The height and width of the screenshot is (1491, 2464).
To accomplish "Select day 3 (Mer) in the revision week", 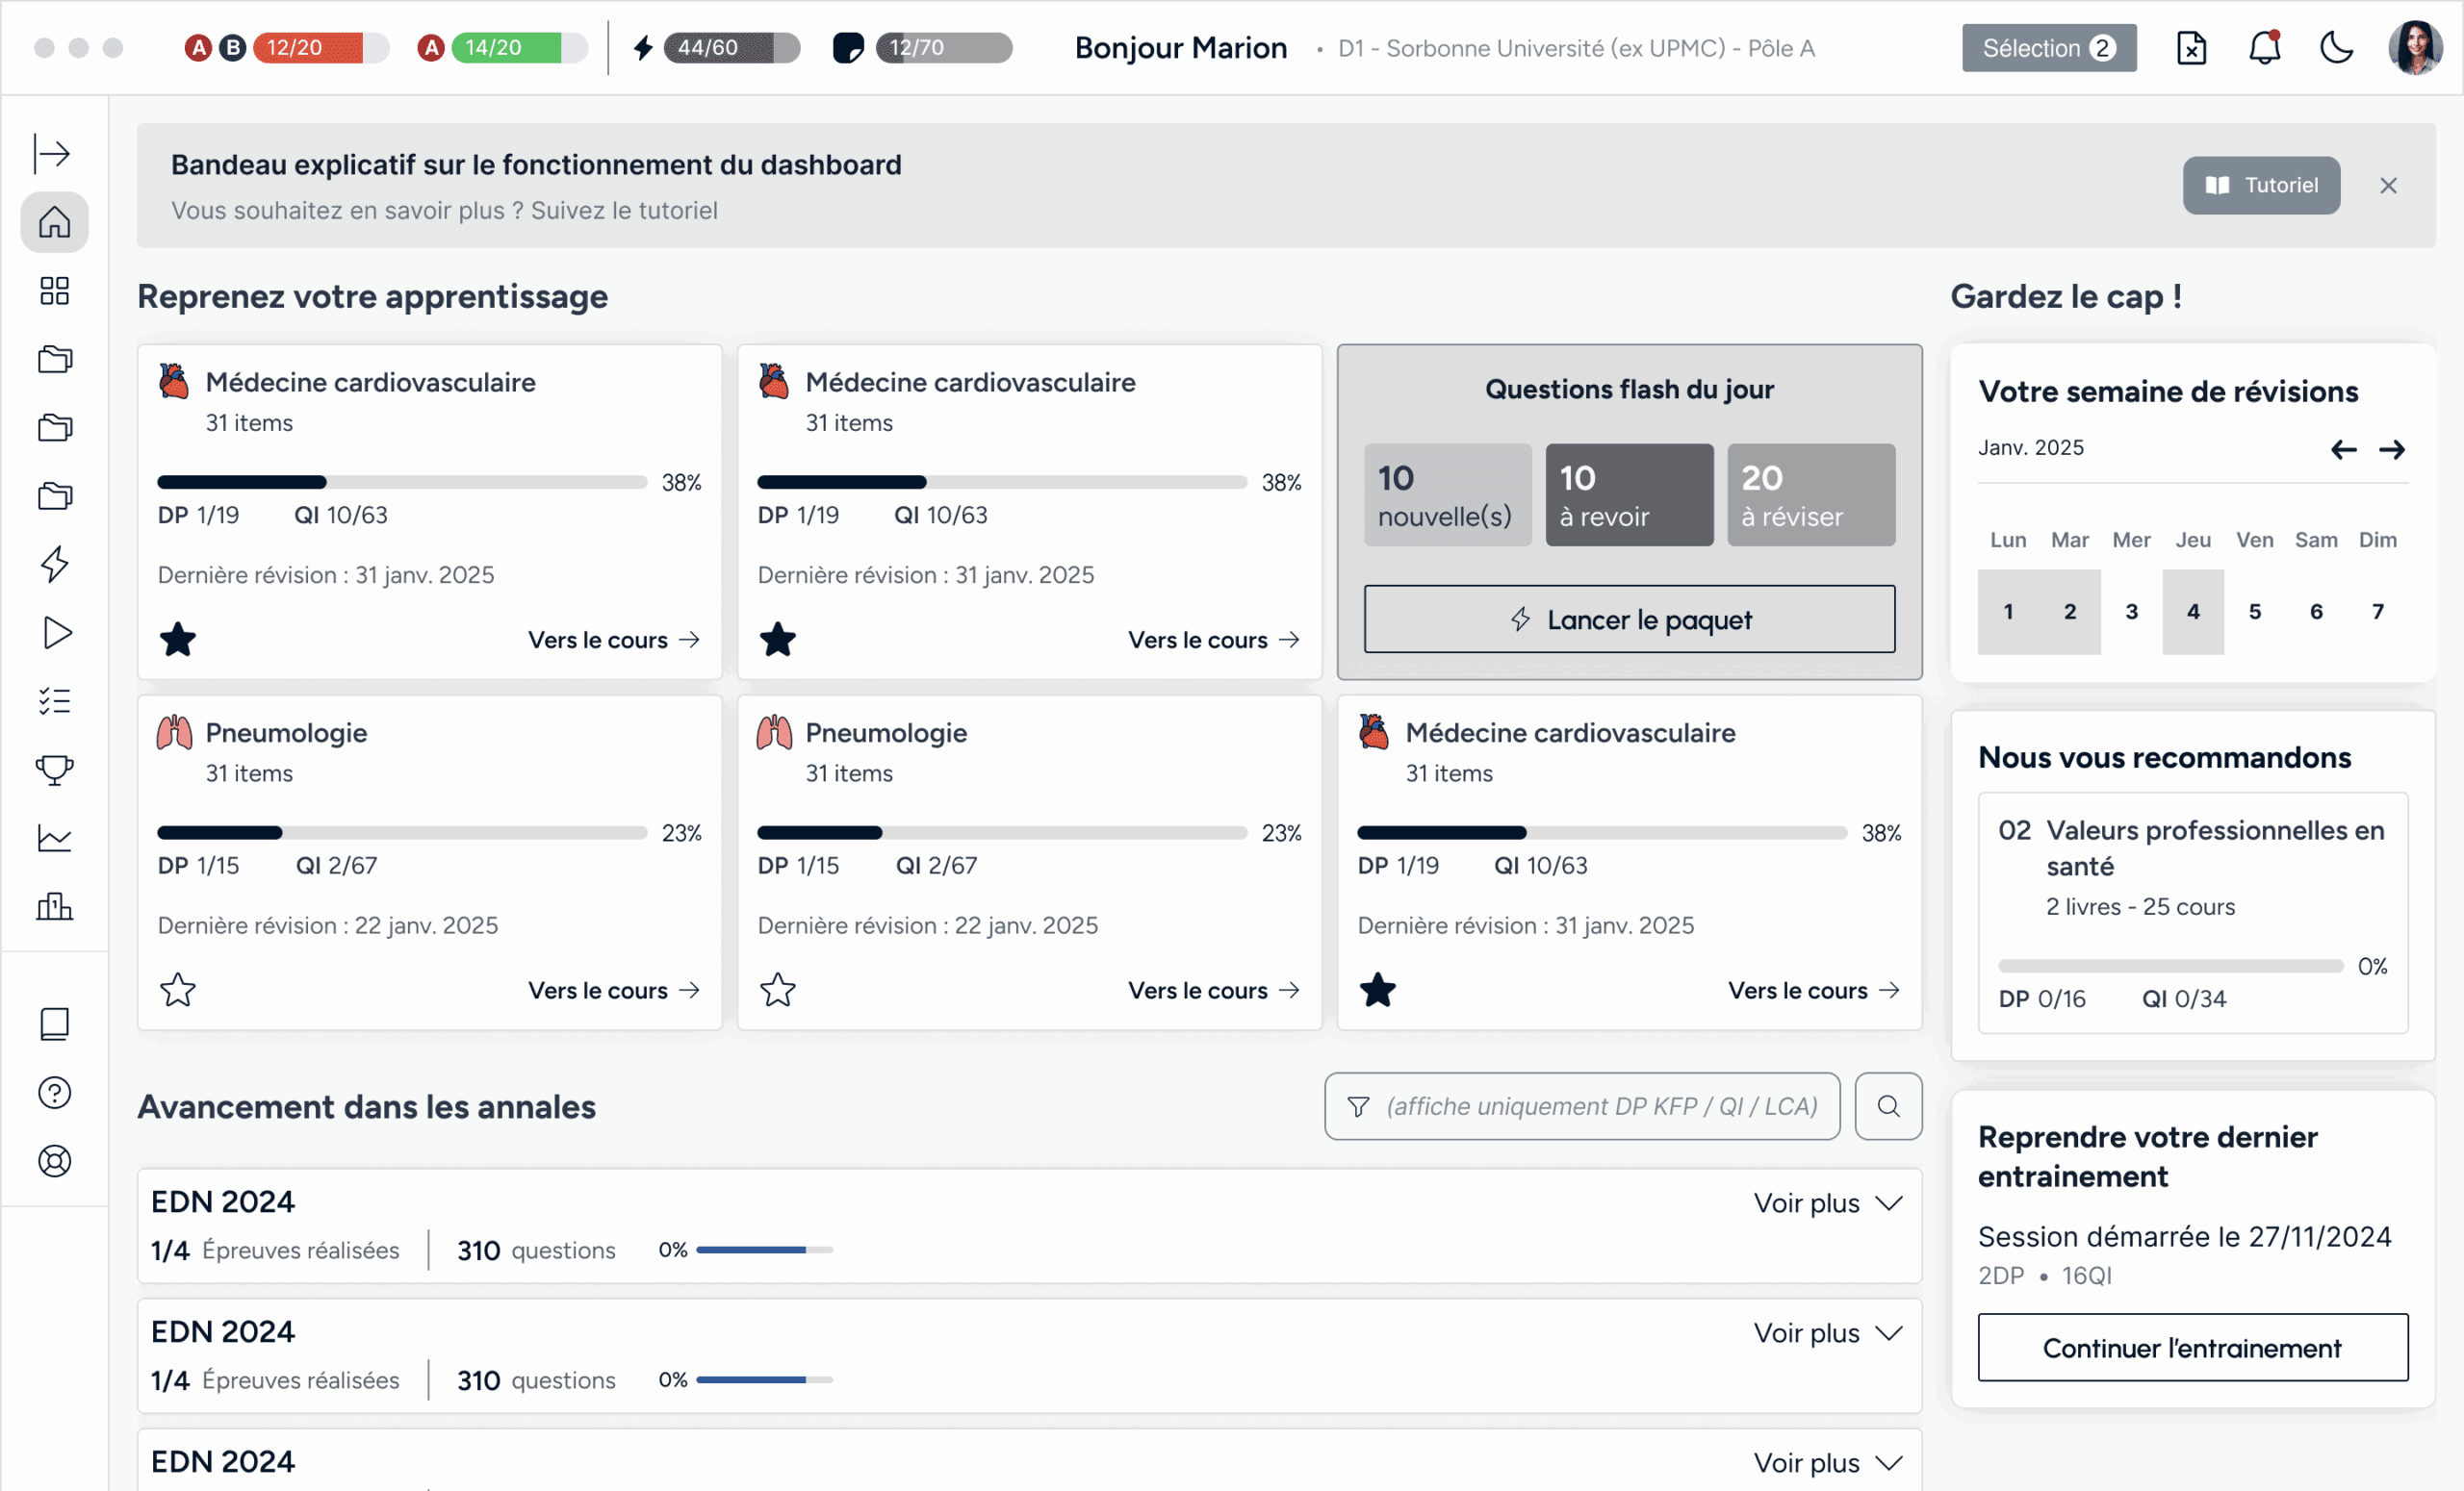I will tap(2132, 612).
